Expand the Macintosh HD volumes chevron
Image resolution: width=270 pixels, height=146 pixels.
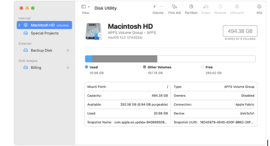pos(19,25)
